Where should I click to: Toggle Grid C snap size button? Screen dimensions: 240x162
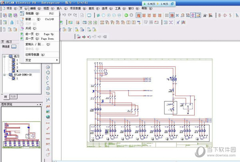click(149, 15)
